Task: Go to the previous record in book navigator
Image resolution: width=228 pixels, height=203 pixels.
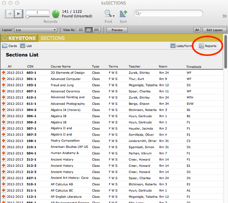Action: [x=9, y=14]
